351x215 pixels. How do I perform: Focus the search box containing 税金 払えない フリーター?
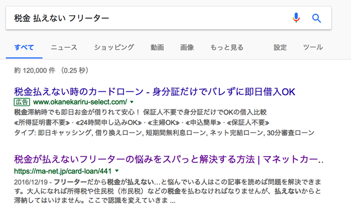click(x=168, y=18)
